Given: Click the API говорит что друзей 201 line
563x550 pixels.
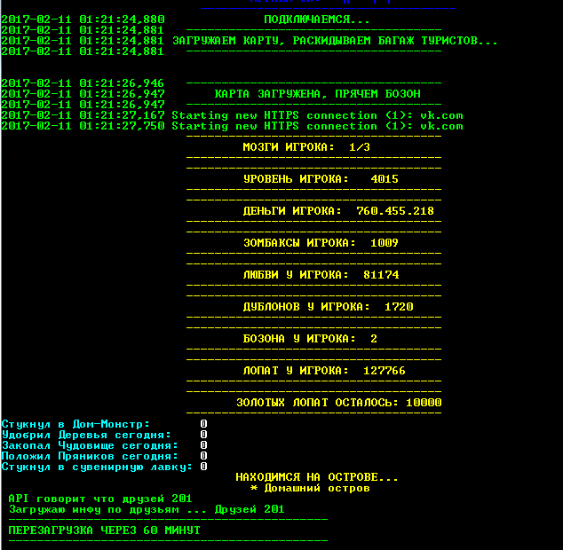Looking at the screenshot, I should (99, 499).
